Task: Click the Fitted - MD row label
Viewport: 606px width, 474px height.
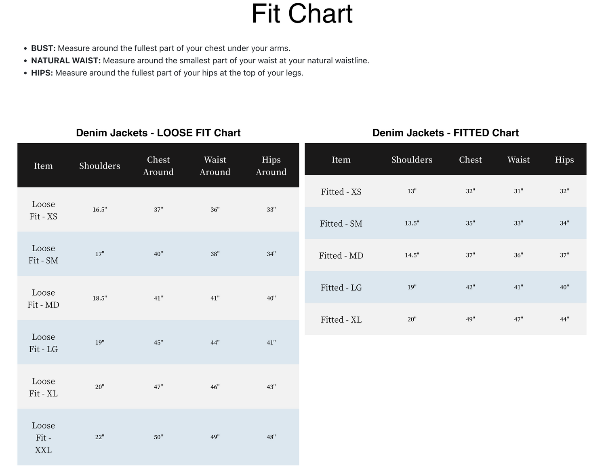Action: [341, 255]
